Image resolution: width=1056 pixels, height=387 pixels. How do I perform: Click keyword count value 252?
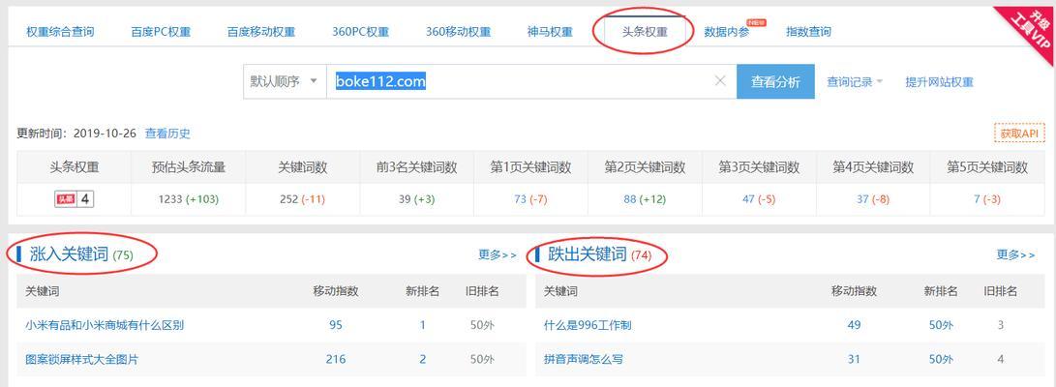[x=288, y=199]
